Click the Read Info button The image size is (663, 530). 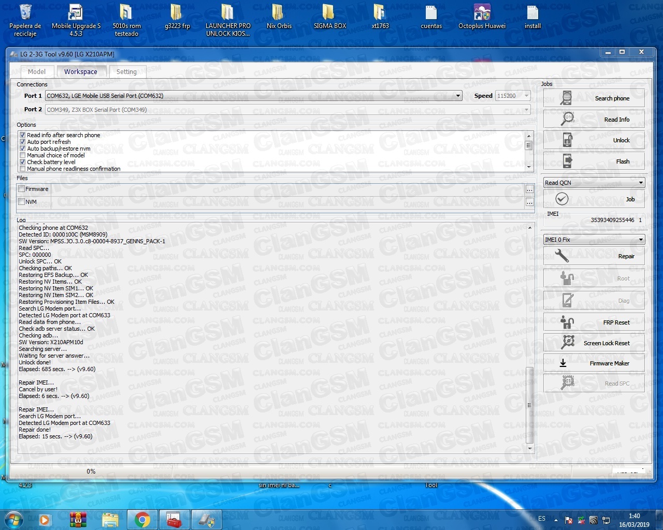pos(594,119)
